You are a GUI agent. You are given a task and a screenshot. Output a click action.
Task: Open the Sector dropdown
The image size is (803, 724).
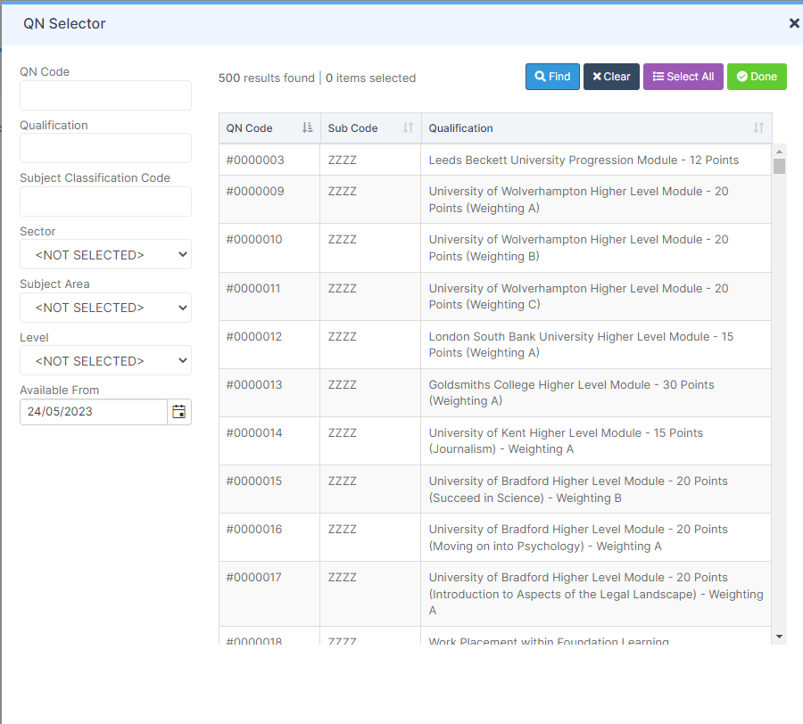click(105, 254)
